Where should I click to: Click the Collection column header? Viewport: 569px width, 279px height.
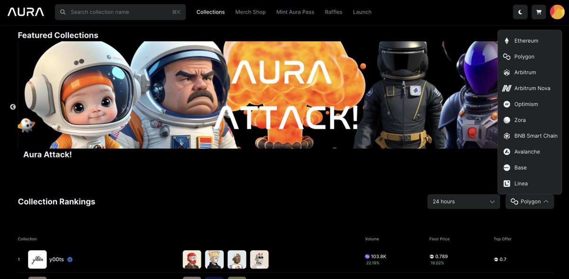coord(28,239)
